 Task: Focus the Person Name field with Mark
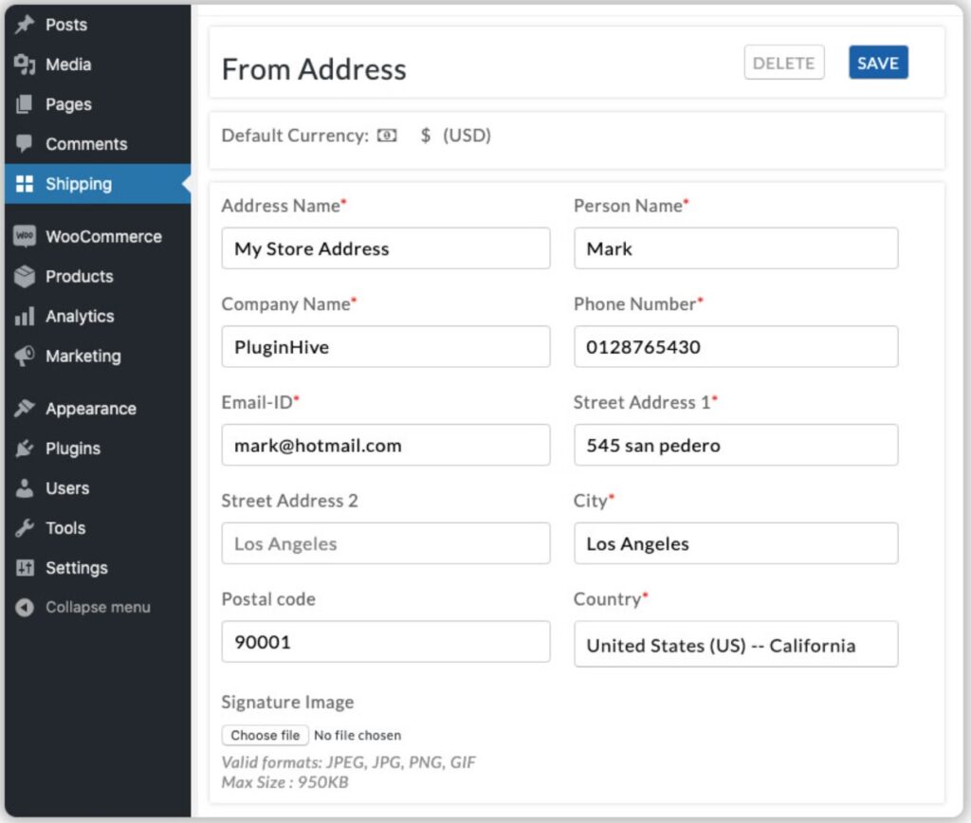736,248
